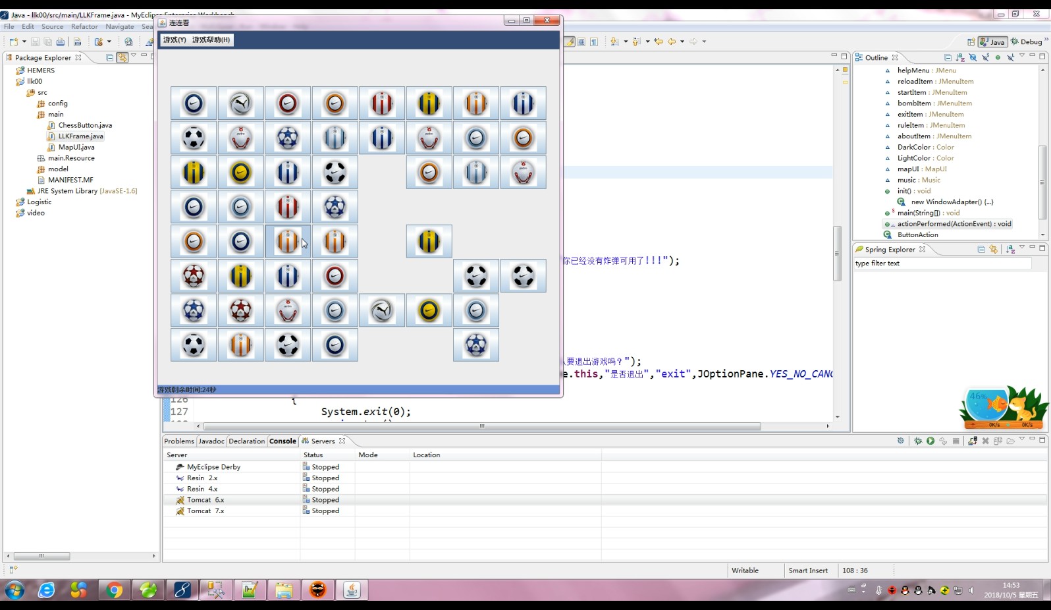
Task: Toggle Link with Editor in Package Explorer
Action: (x=122, y=57)
